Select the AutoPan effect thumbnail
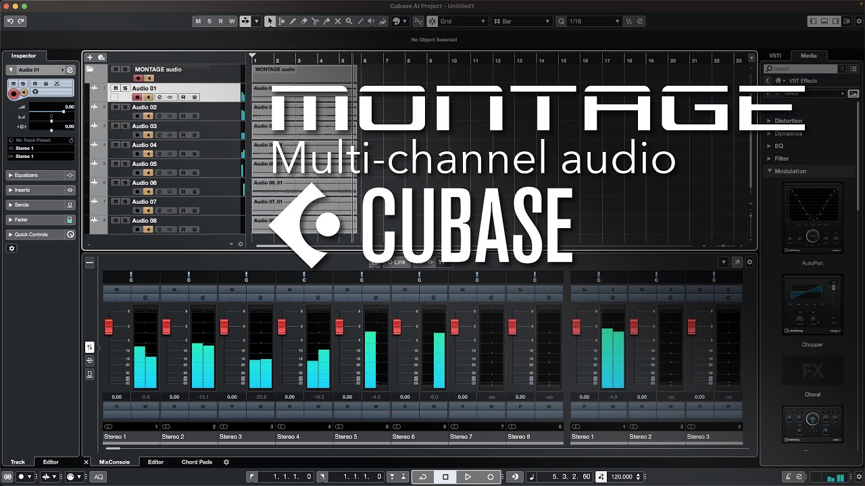Image resolution: width=865 pixels, height=486 pixels. pyautogui.click(x=812, y=219)
